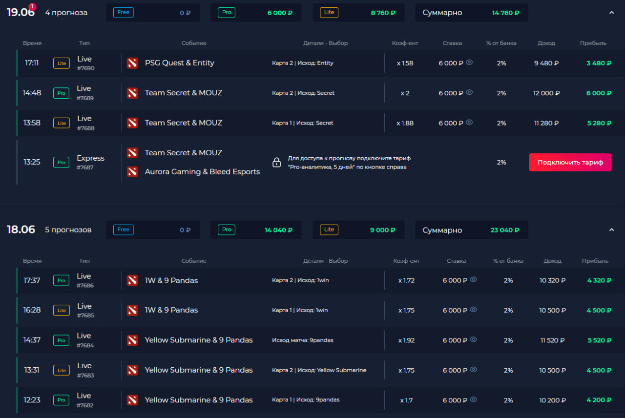Viewport: 625px width, 418px height.
Task: Click coefficient x 1.92
Action: click(406, 340)
